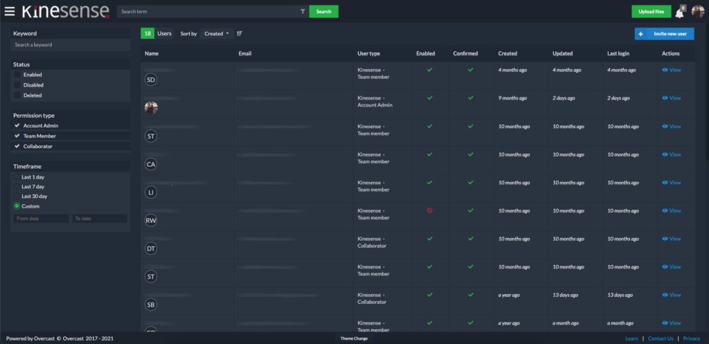The height and width of the screenshot is (344, 709).
Task: Click the Enabled checkmark in SD row
Action: point(429,70)
